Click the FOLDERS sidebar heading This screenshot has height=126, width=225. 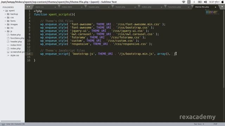pyautogui.click(x=8, y=7)
